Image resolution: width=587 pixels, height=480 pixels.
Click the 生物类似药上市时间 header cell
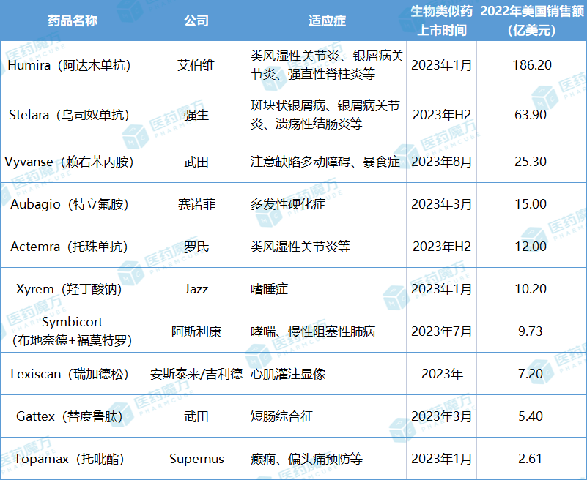[x=441, y=20]
